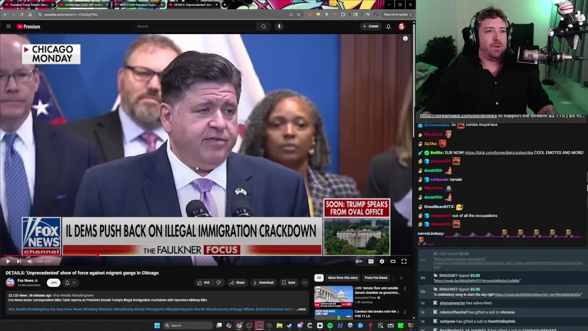
Task: Join the Fox News channel
Action: click(54, 283)
